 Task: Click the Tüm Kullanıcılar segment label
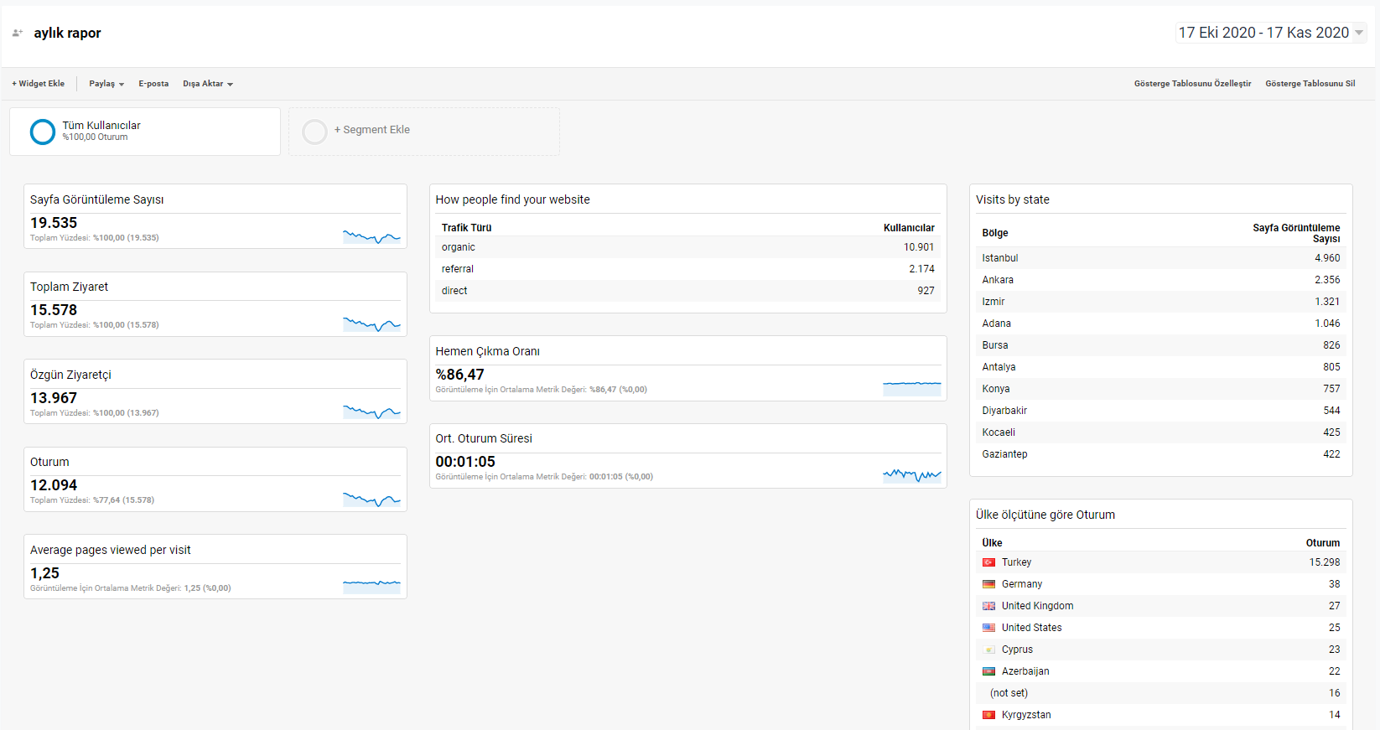(x=101, y=126)
